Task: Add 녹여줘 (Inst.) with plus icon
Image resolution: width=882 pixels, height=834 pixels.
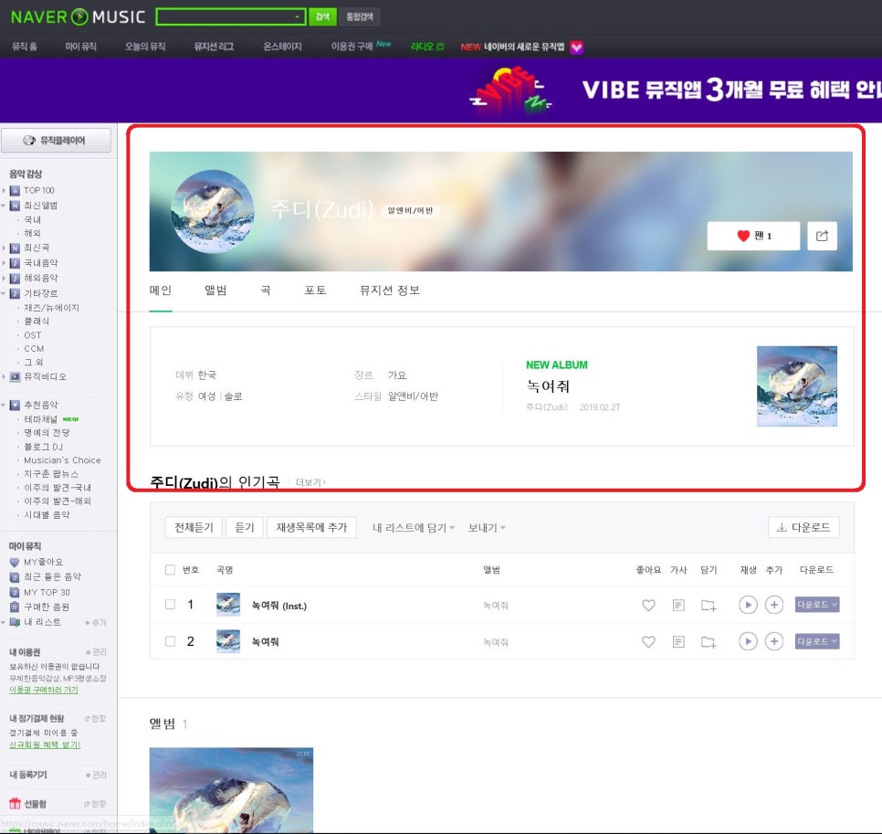Action: [x=774, y=605]
